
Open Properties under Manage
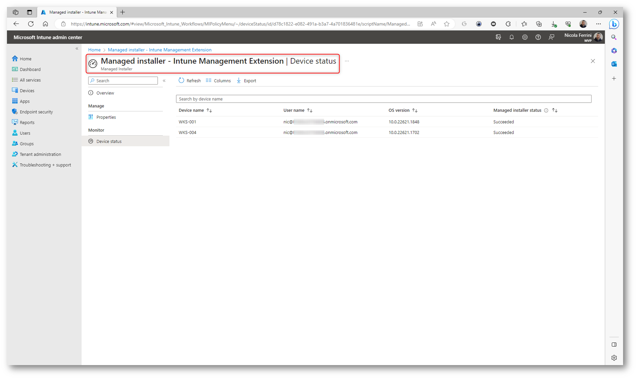(x=106, y=117)
